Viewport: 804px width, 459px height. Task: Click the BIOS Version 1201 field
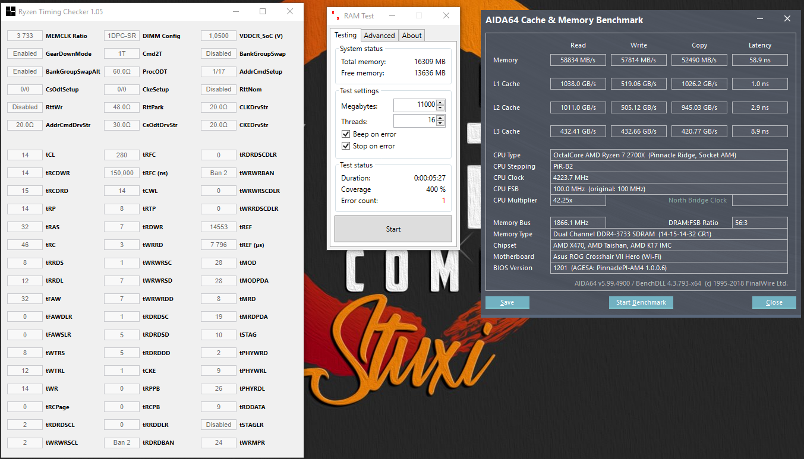tap(669, 268)
